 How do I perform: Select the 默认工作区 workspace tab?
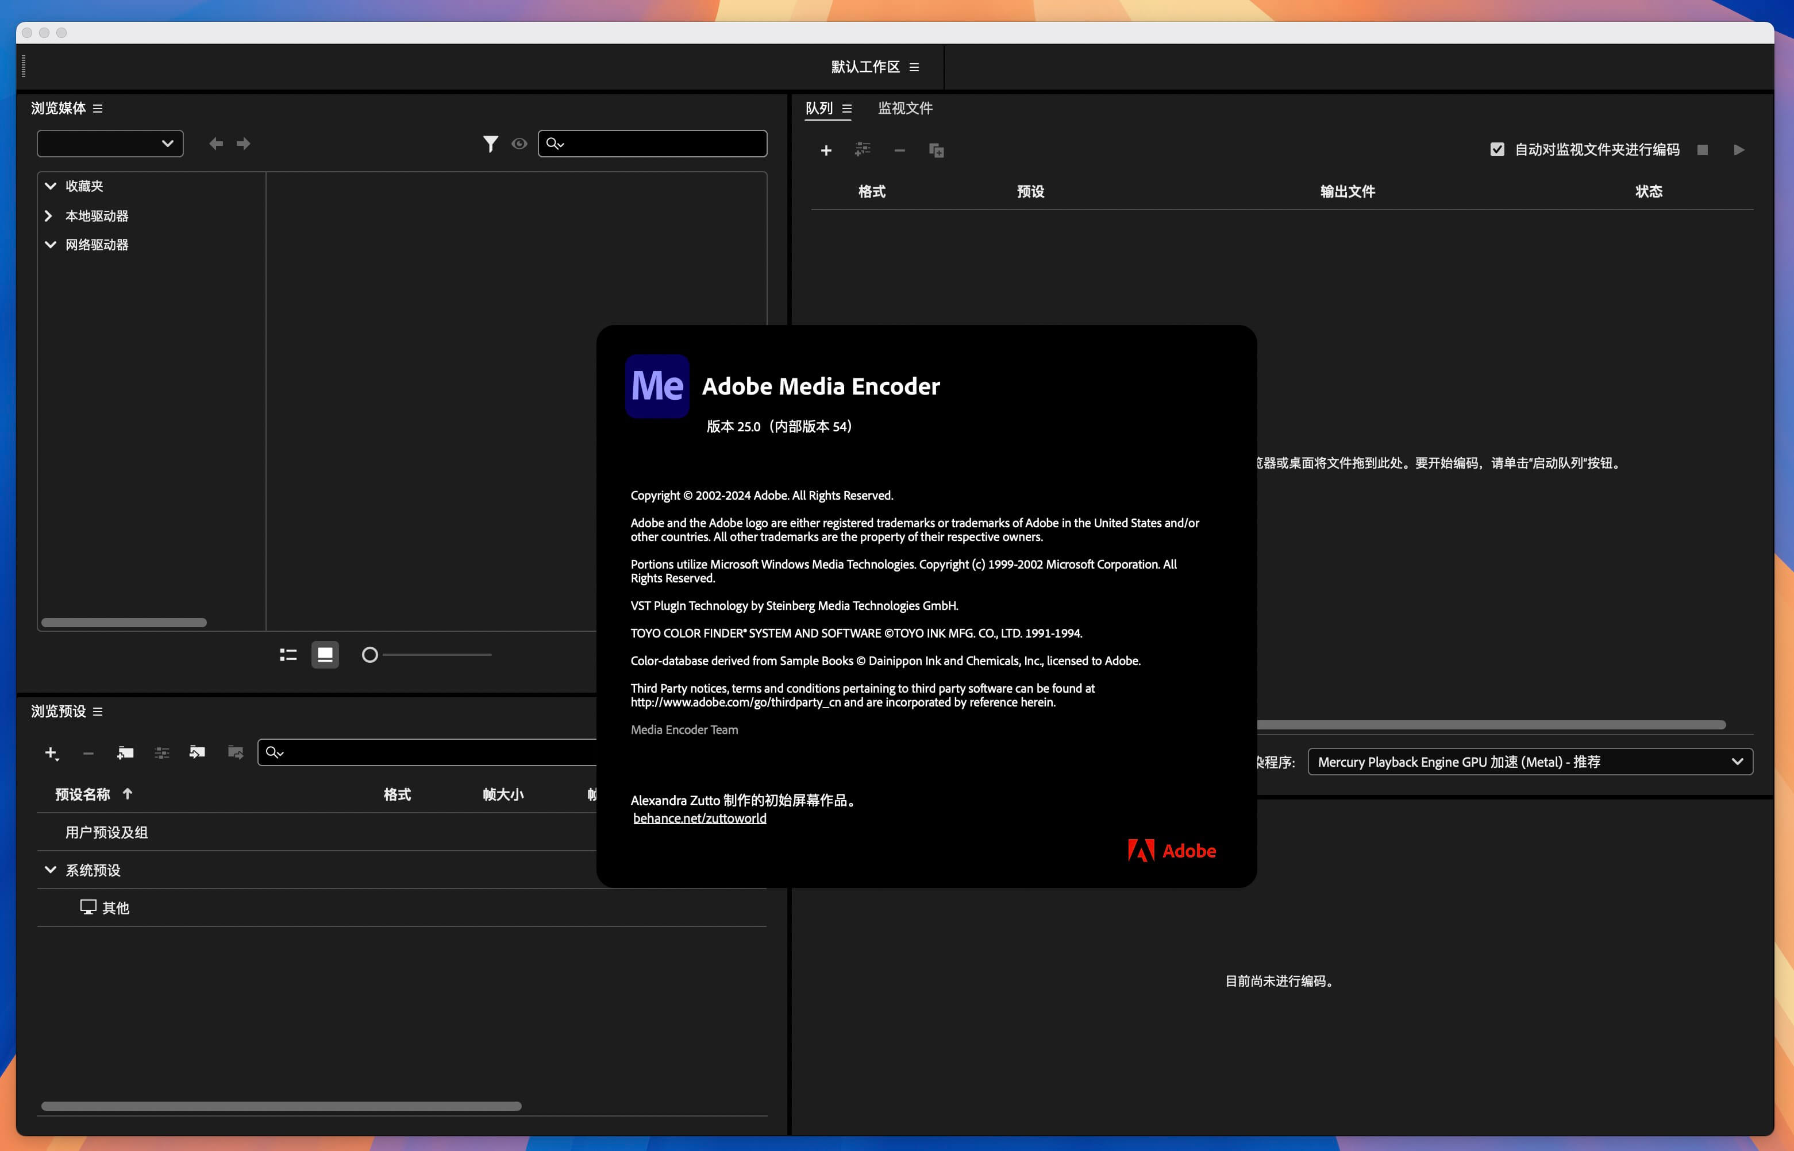[865, 67]
